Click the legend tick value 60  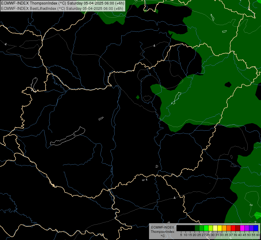tap(258, 235)
